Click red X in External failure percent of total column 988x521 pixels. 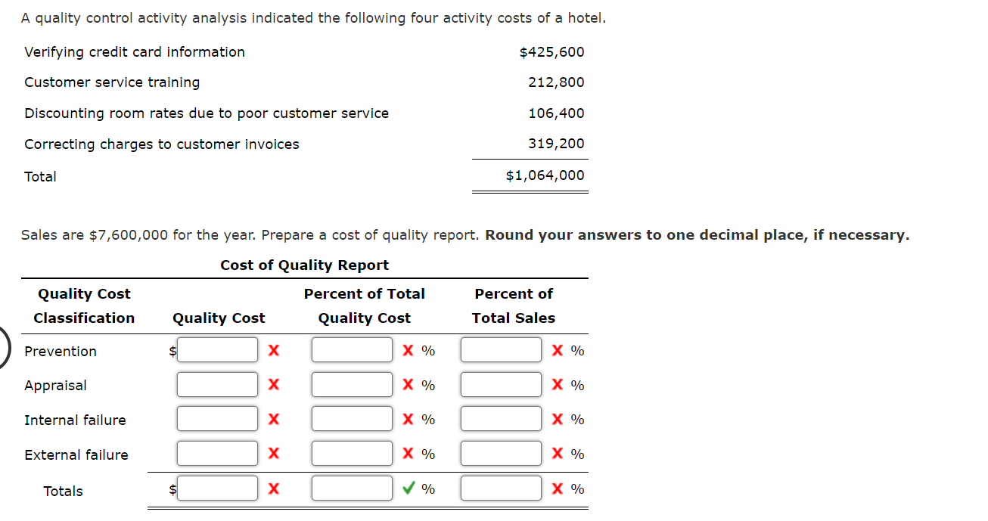[407, 453]
